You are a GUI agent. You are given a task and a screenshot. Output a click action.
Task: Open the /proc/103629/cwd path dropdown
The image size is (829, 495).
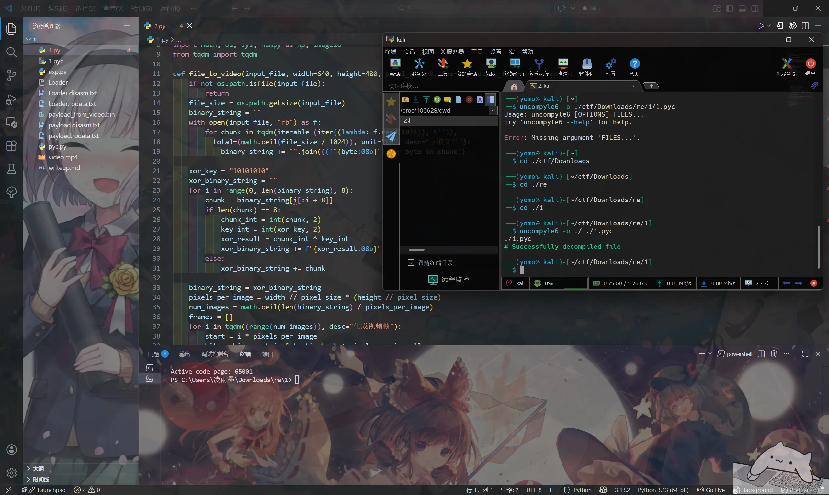(x=493, y=110)
